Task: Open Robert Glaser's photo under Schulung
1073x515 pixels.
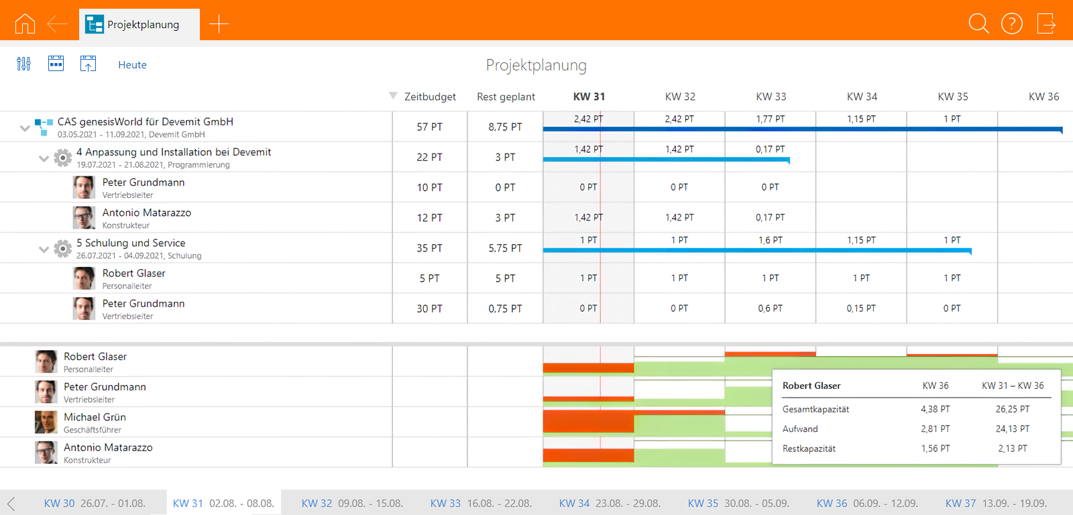Action: 84,278
